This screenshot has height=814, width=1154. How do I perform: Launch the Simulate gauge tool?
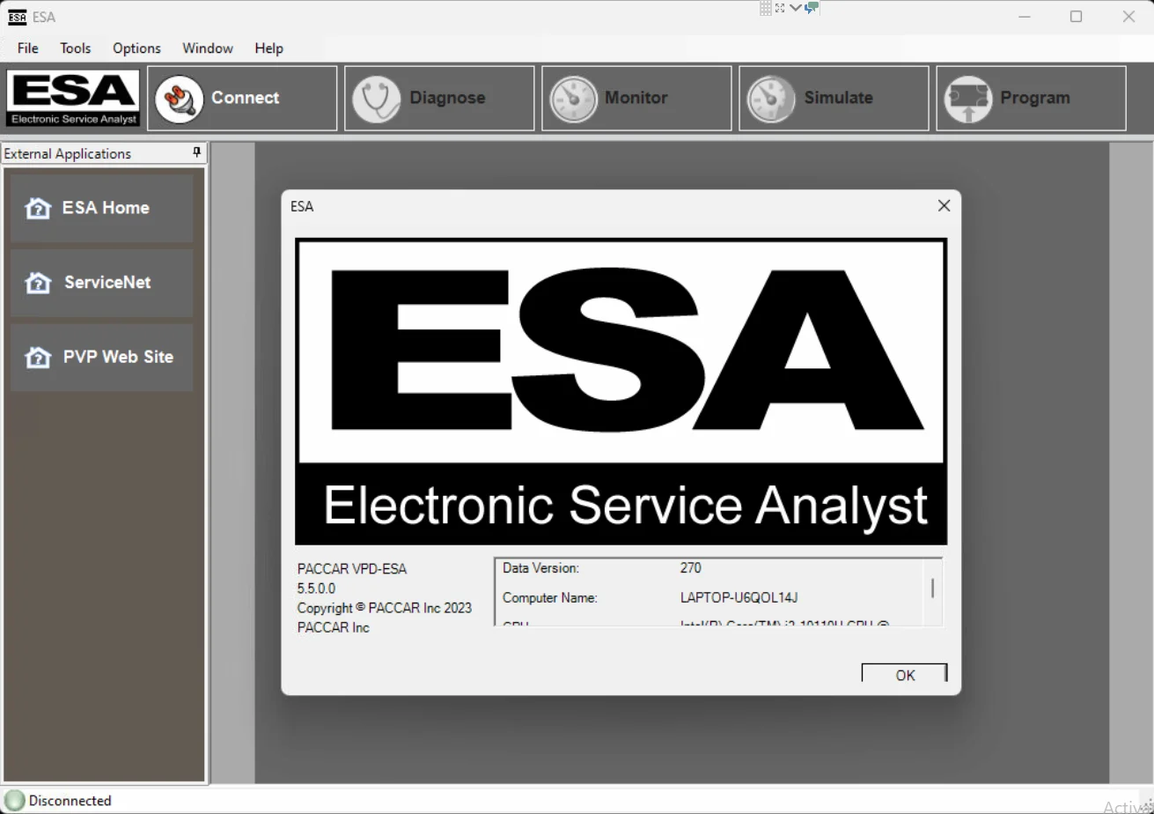[771, 99]
